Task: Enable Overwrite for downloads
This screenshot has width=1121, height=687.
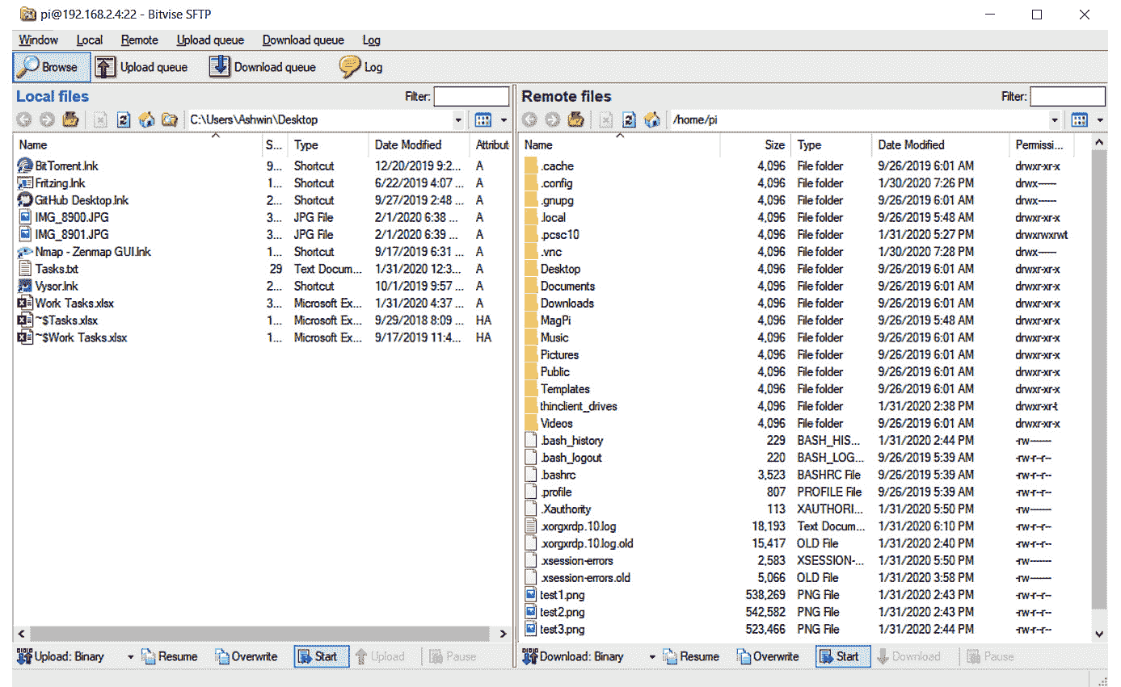Action: 767,656
